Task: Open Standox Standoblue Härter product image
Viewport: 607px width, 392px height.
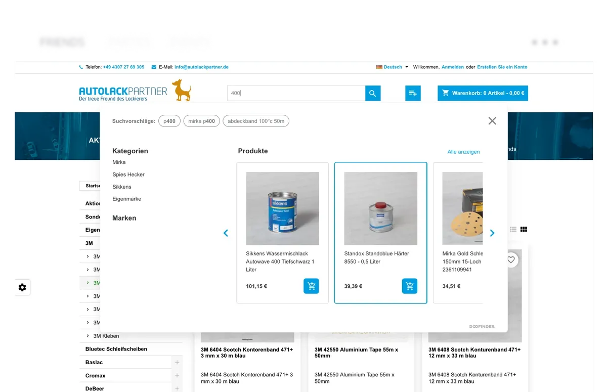Action: click(x=381, y=208)
